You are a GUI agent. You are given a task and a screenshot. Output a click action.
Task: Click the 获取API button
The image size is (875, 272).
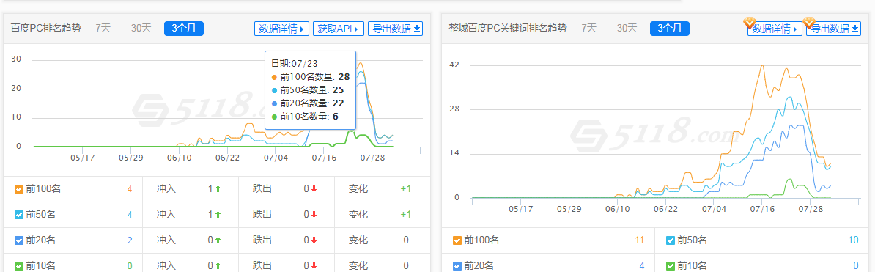pyautogui.click(x=339, y=29)
